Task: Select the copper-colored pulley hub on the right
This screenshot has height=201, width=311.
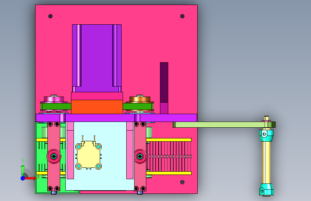Action: click(x=140, y=99)
